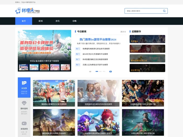Open 塞尔达传说王国之泪 game card
The image size is (183, 137).
pyautogui.click(x=147, y=58)
